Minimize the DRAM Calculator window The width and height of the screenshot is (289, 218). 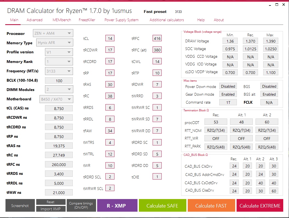coord(270,5)
